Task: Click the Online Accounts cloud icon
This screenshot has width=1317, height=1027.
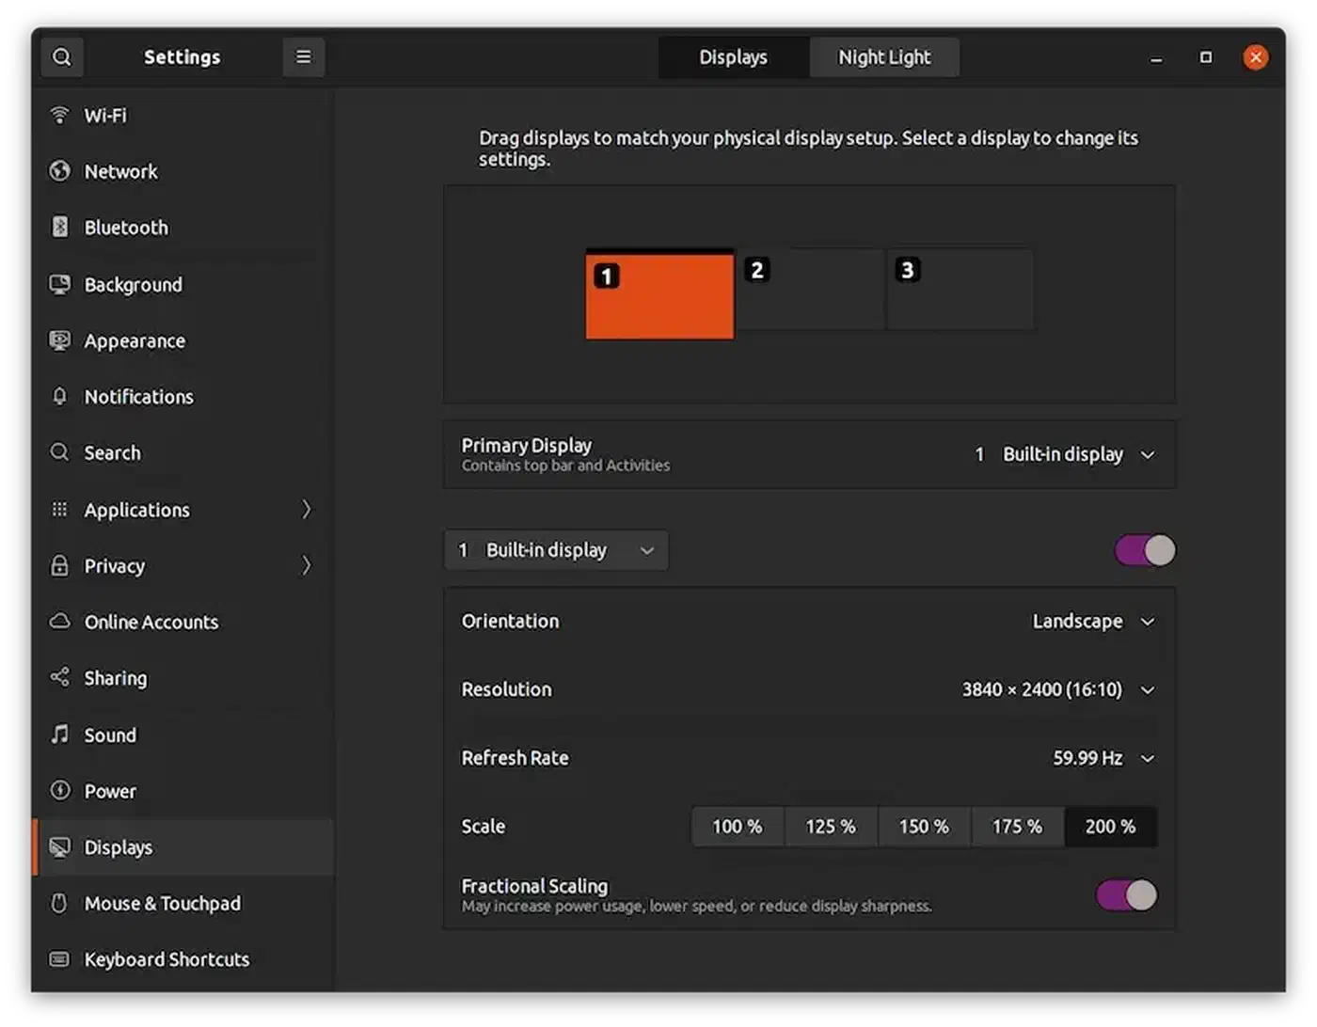Action: [x=59, y=621]
